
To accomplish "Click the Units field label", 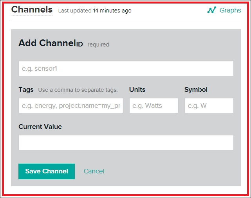I will 137,89.
